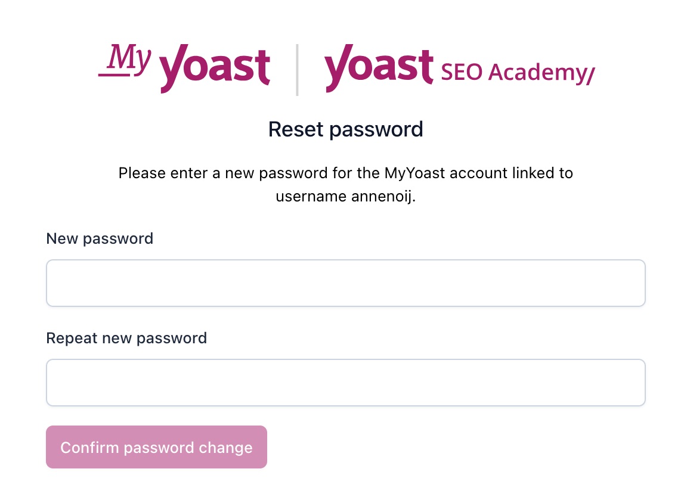Click the "New password" field label
This screenshot has height=503, width=687.
(100, 238)
